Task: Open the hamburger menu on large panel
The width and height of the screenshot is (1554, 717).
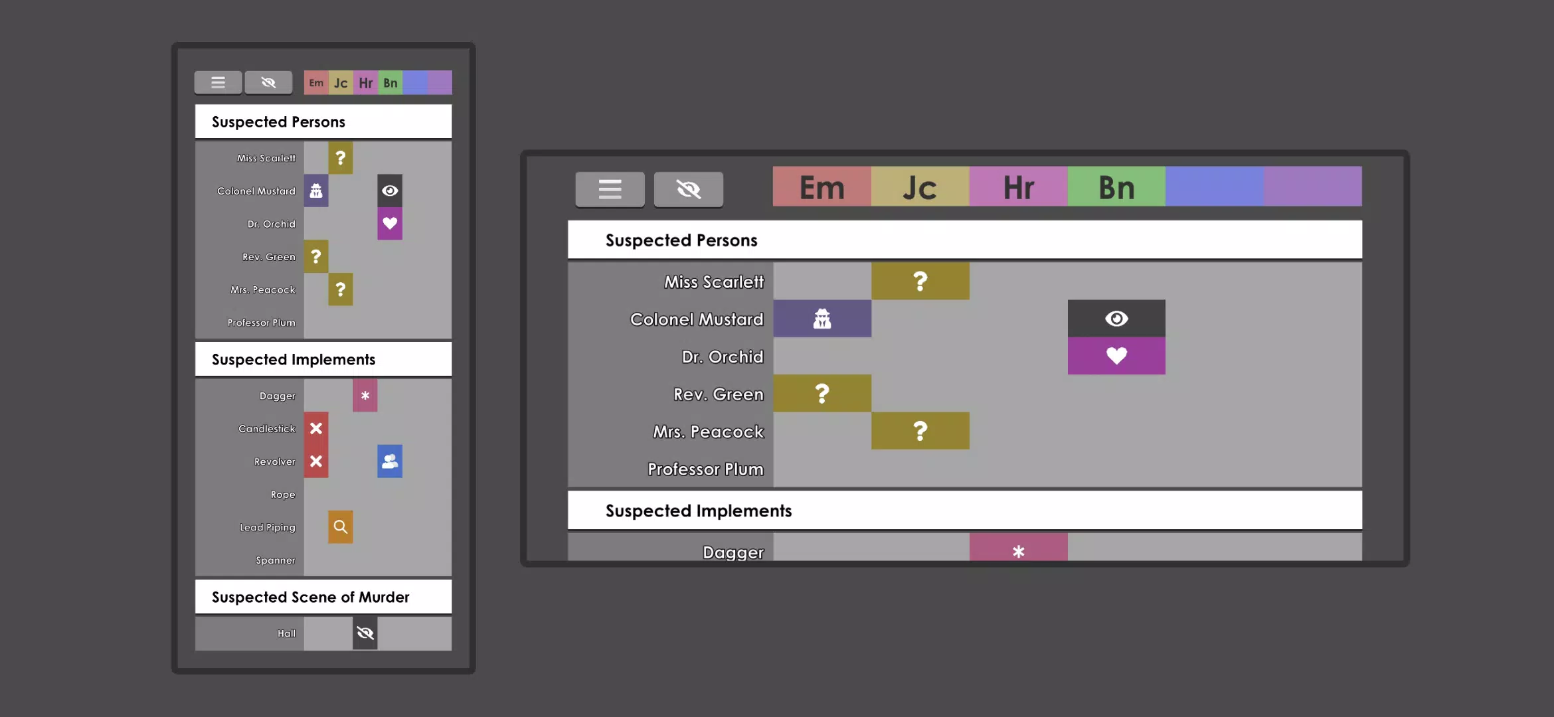Action: coord(608,188)
